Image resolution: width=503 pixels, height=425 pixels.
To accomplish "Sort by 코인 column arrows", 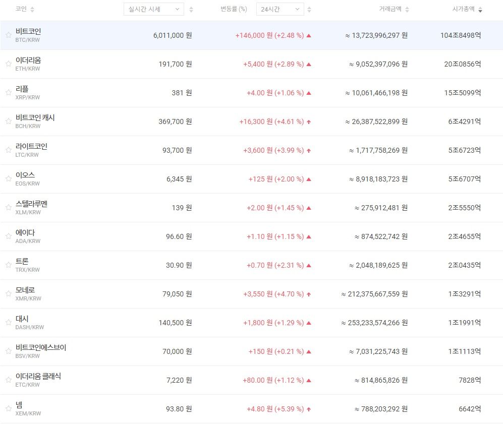I will [32, 10].
